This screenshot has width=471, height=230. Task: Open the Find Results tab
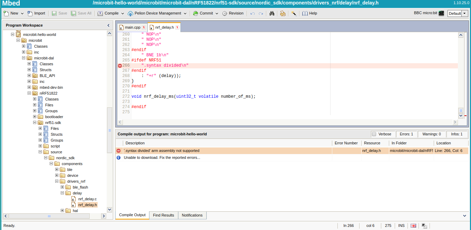coord(164,215)
